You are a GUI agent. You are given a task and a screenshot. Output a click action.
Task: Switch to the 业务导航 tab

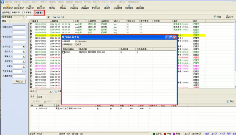coord(6,12)
